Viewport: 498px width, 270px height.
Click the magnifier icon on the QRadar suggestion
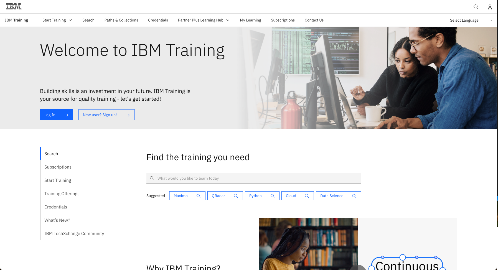tap(236, 196)
